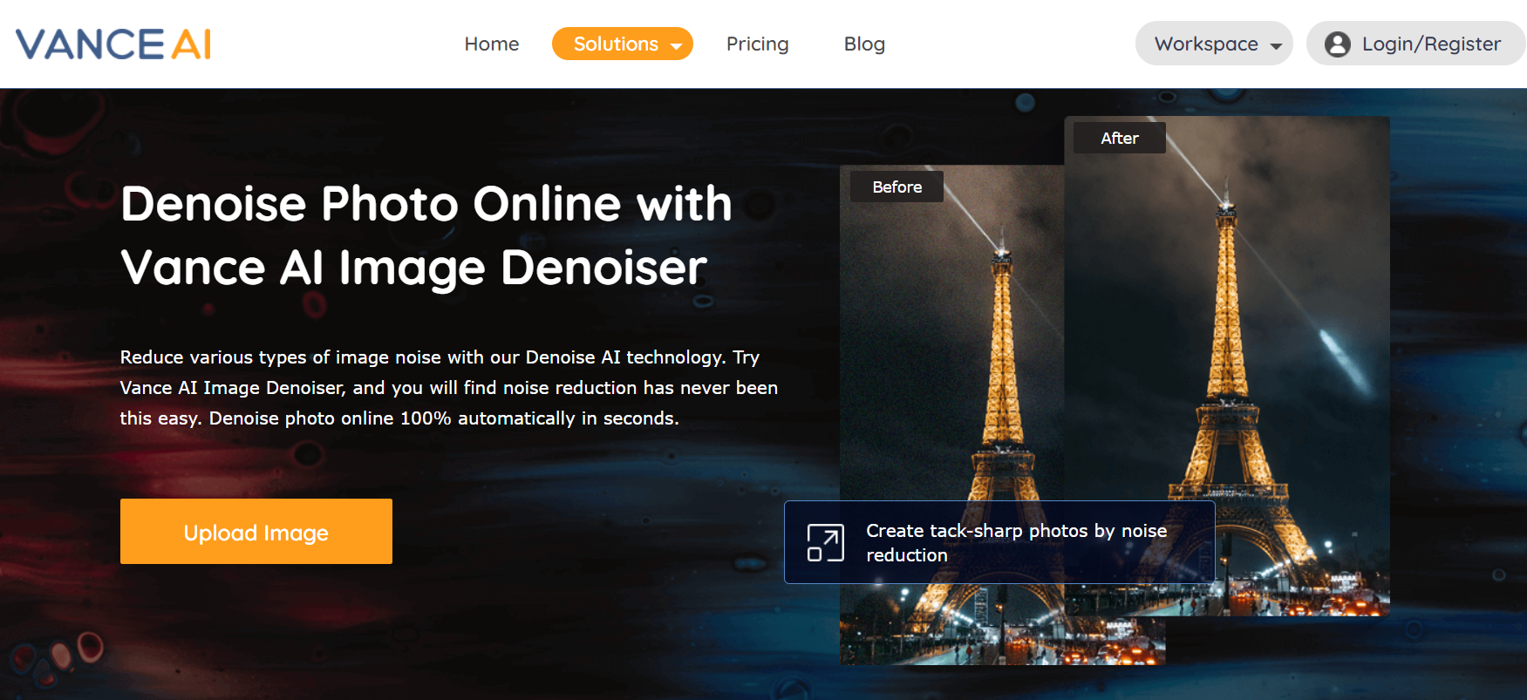Click the 'Denoise Photo Online with' heading

click(x=426, y=204)
